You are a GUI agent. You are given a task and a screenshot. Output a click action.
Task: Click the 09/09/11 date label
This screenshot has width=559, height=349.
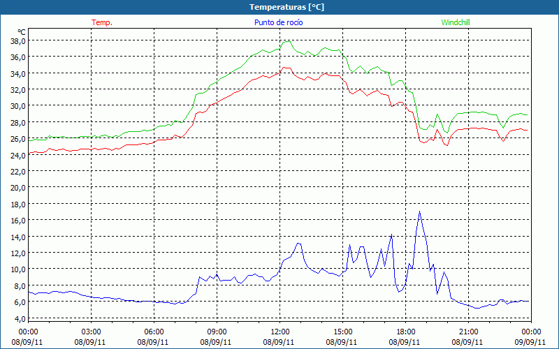pos(530,342)
